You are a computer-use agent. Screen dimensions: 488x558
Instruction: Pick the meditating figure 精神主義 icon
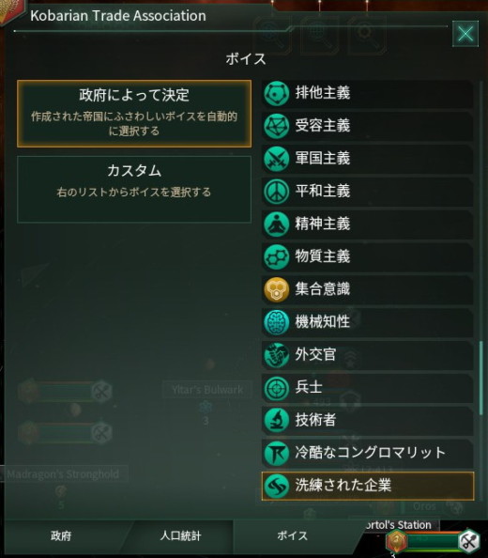[276, 225]
